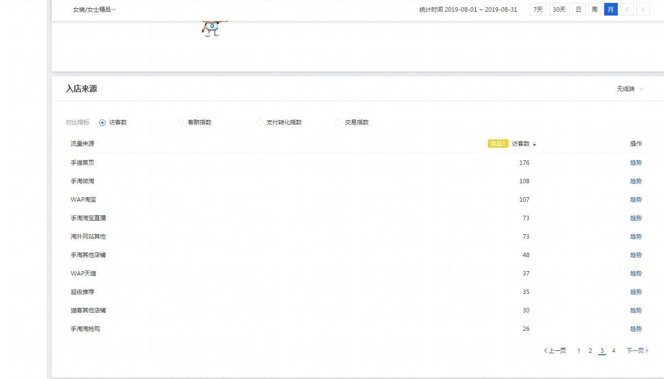Image resolution: width=664 pixels, height=379 pixels.
Task: Click the statistics date range text
Action: click(468, 10)
